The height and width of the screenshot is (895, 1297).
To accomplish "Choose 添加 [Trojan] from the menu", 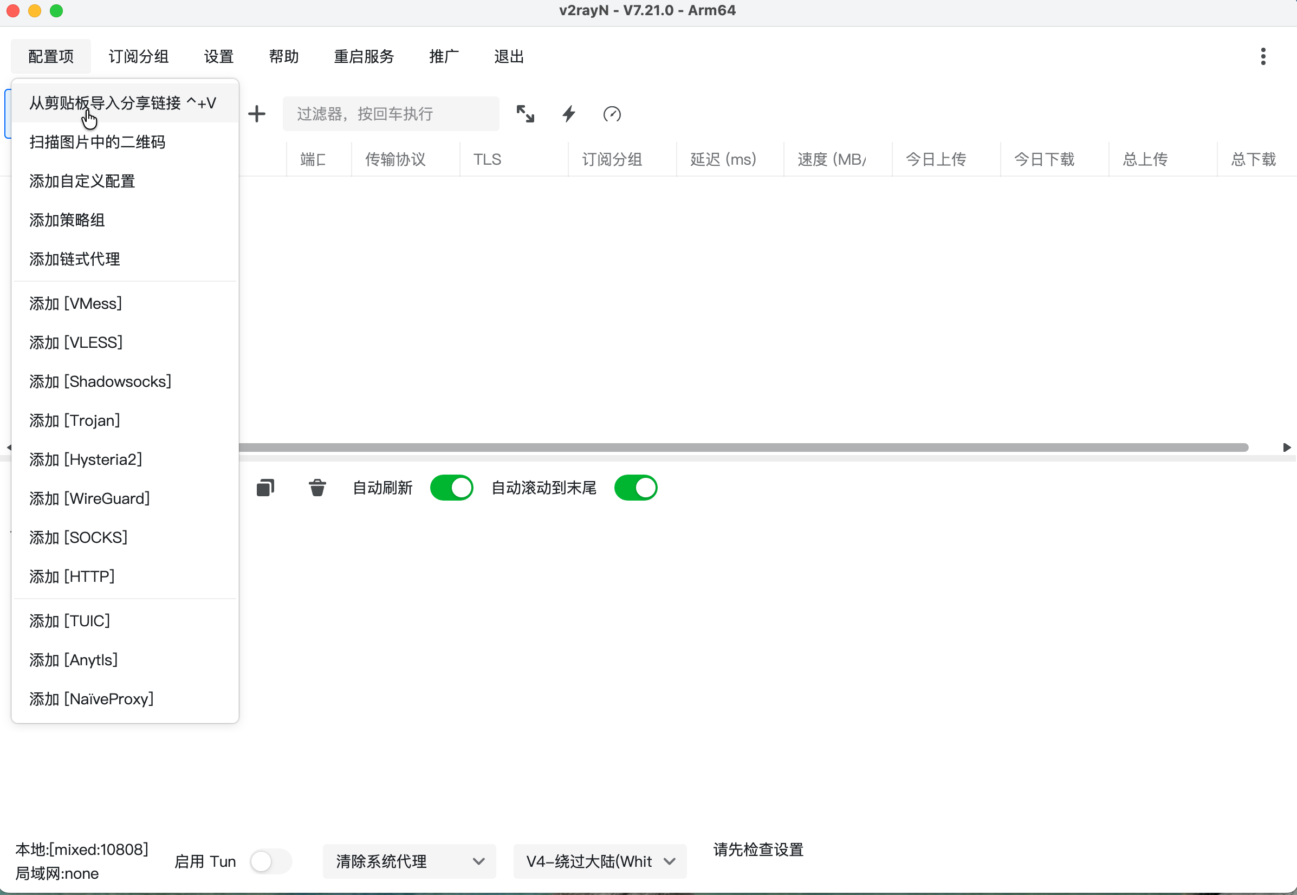I will point(125,420).
